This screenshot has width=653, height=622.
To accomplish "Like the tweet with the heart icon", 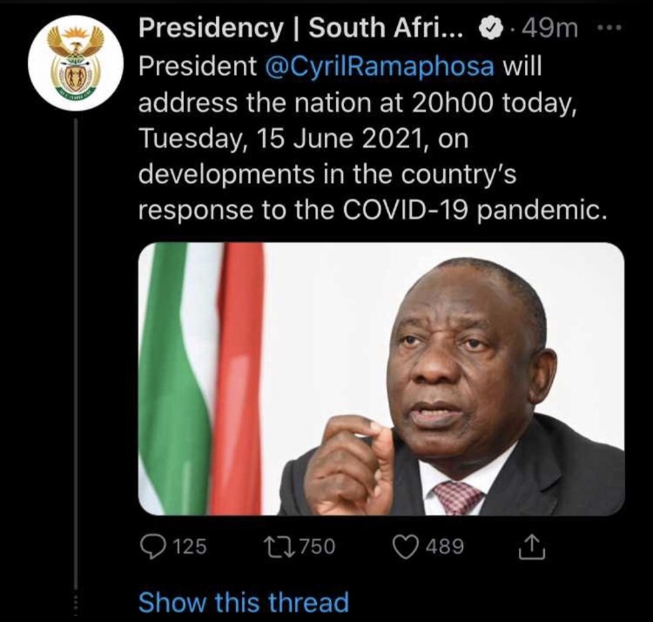I will click(x=406, y=547).
